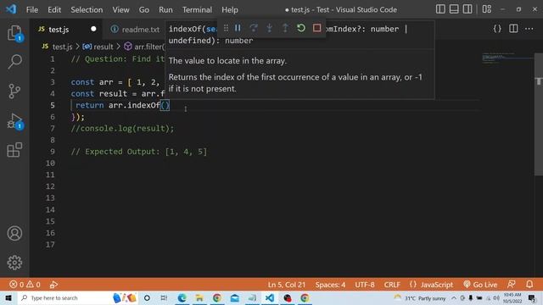Toggle bottom panel layout icon

(x=454, y=9)
